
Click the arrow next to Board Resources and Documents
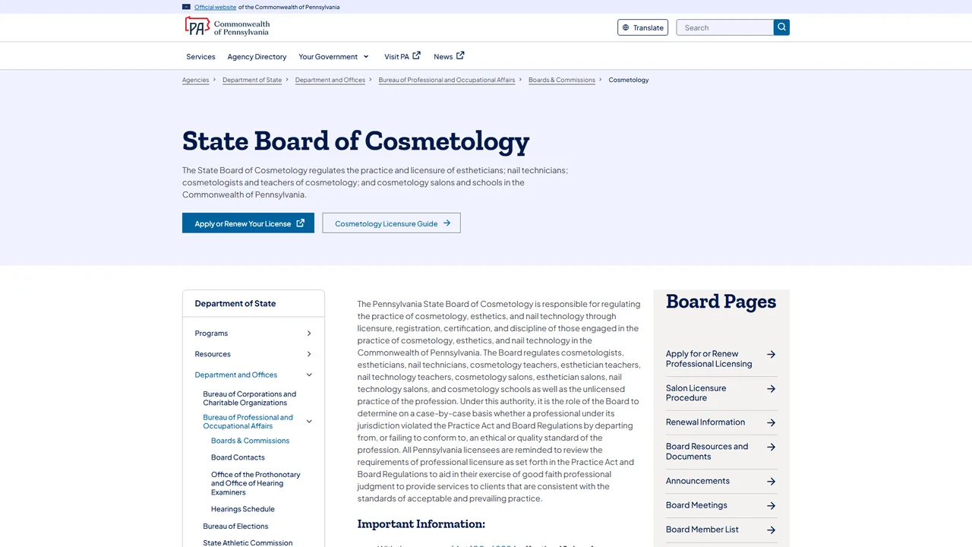[771, 447]
